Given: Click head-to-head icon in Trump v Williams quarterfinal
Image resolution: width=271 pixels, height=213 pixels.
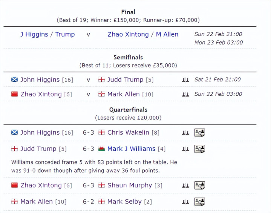Looking at the screenshot, I should (185, 149).
